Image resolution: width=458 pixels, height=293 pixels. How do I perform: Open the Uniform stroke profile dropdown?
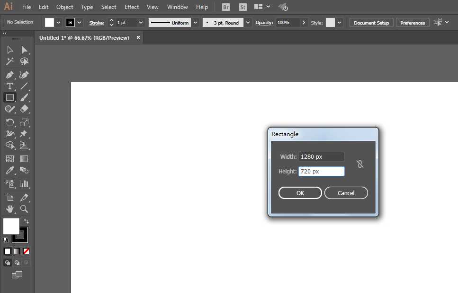tap(196, 23)
